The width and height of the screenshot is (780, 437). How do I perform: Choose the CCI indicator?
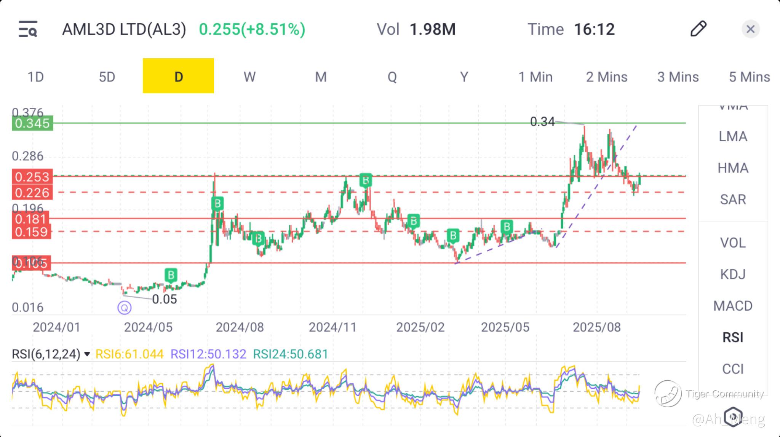[733, 368]
